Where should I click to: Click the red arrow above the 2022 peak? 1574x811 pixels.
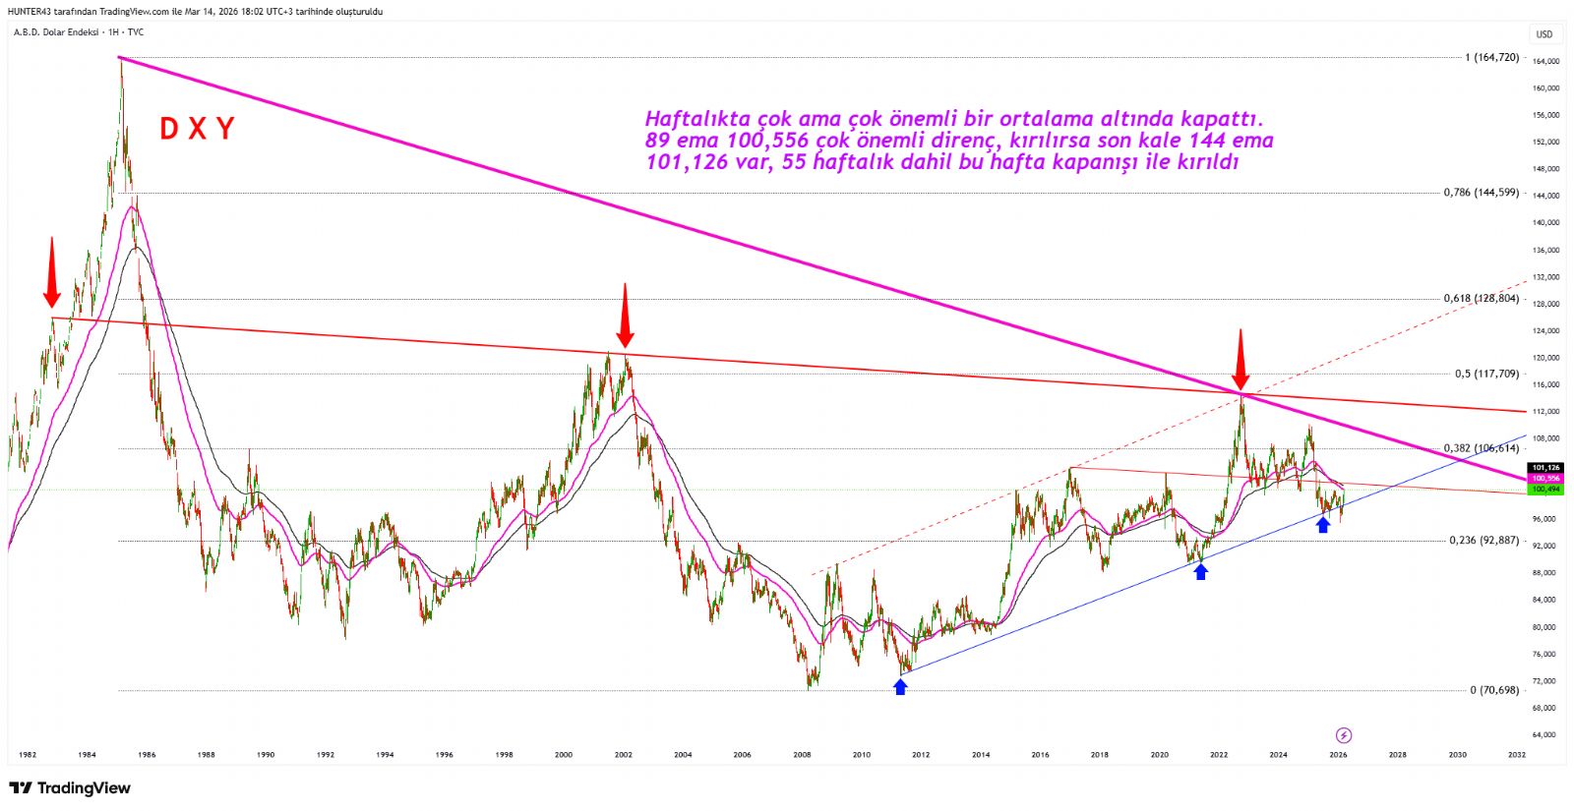coord(1241,360)
